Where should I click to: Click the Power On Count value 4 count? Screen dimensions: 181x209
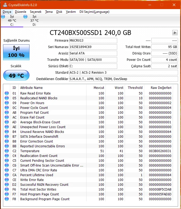(165, 60)
